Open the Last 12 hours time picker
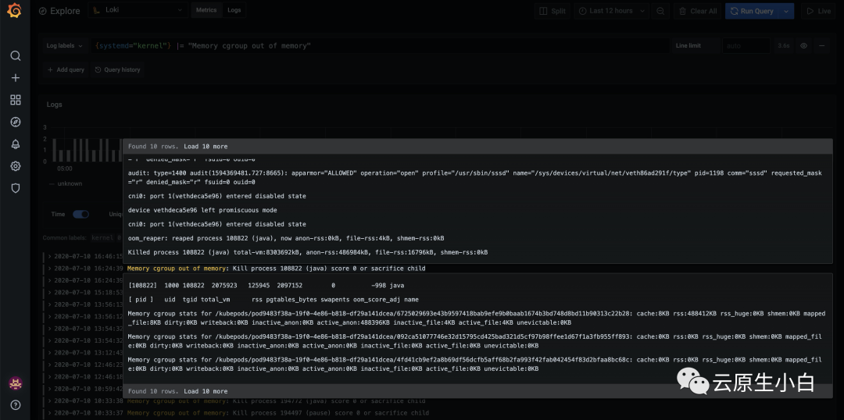Viewport: 844px width, 420px height. (x=610, y=11)
